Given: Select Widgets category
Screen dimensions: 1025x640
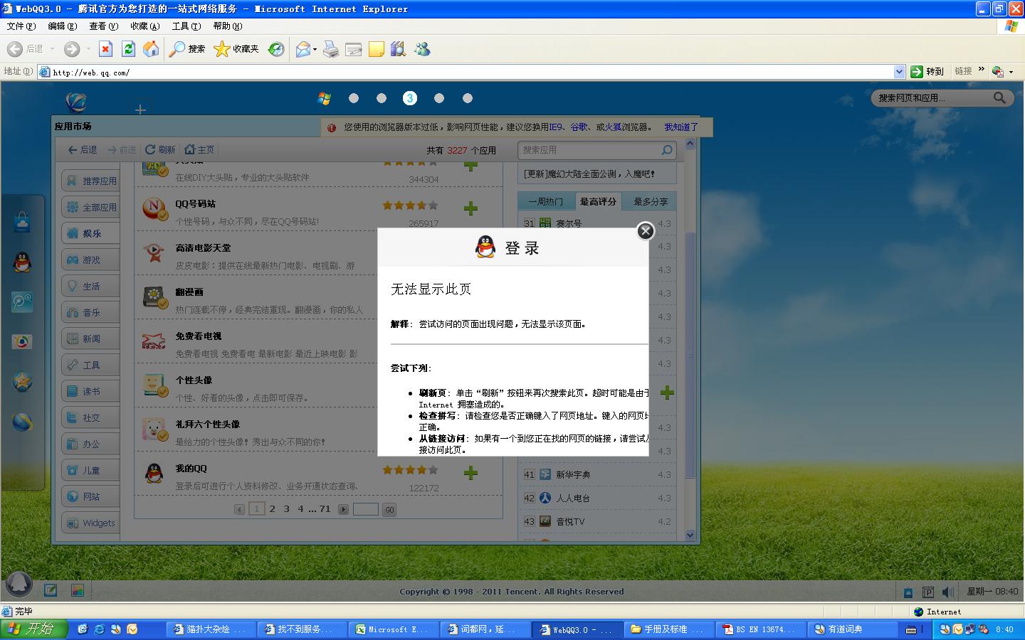Looking at the screenshot, I should (90, 523).
